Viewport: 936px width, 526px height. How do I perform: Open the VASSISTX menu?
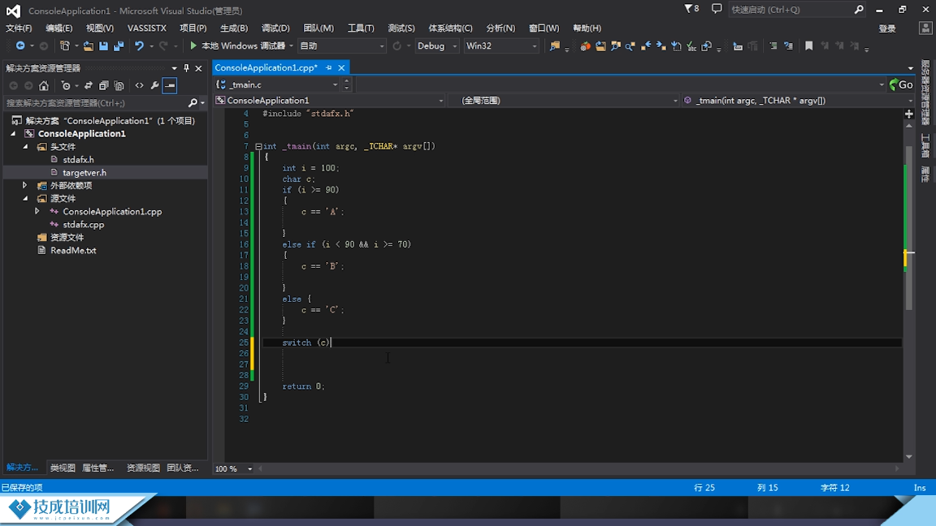147,28
